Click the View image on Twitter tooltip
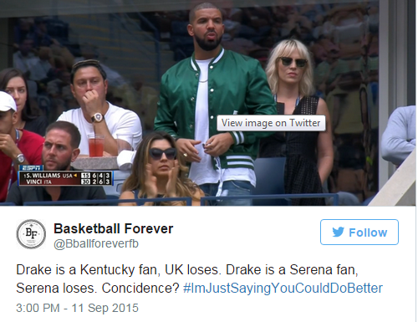This screenshot has width=418, height=322. (271, 123)
